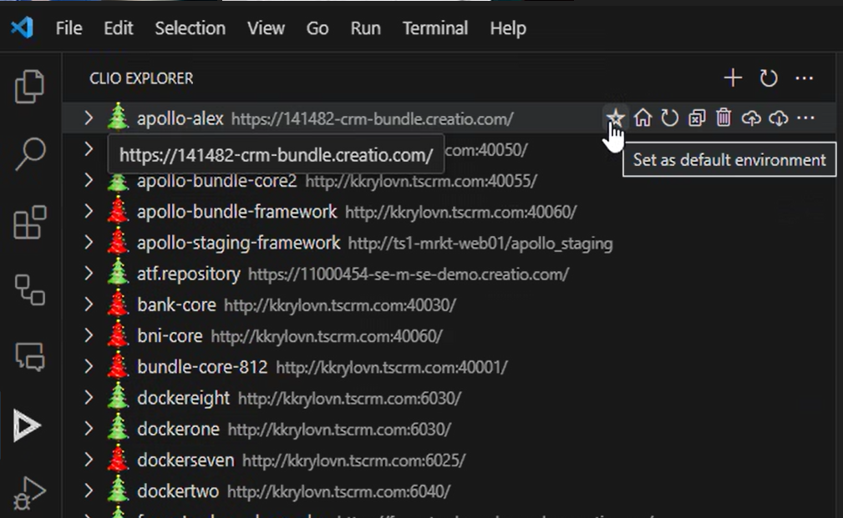Open the Run menu
843x518 pixels.
pyautogui.click(x=366, y=28)
